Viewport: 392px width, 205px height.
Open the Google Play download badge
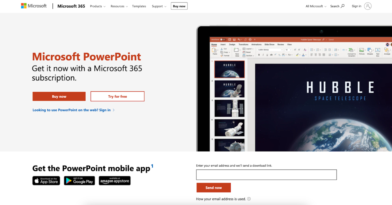(x=80, y=181)
